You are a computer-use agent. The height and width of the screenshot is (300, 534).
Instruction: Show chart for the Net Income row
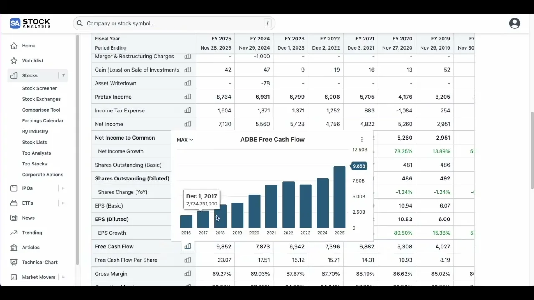click(x=188, y=124)
